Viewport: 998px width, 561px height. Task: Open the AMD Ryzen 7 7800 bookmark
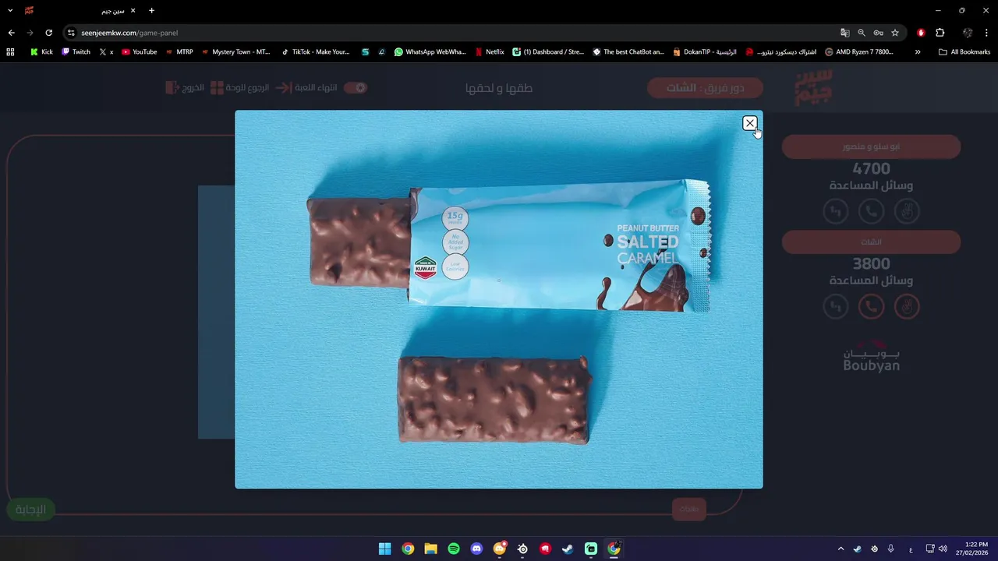point(859,52)
